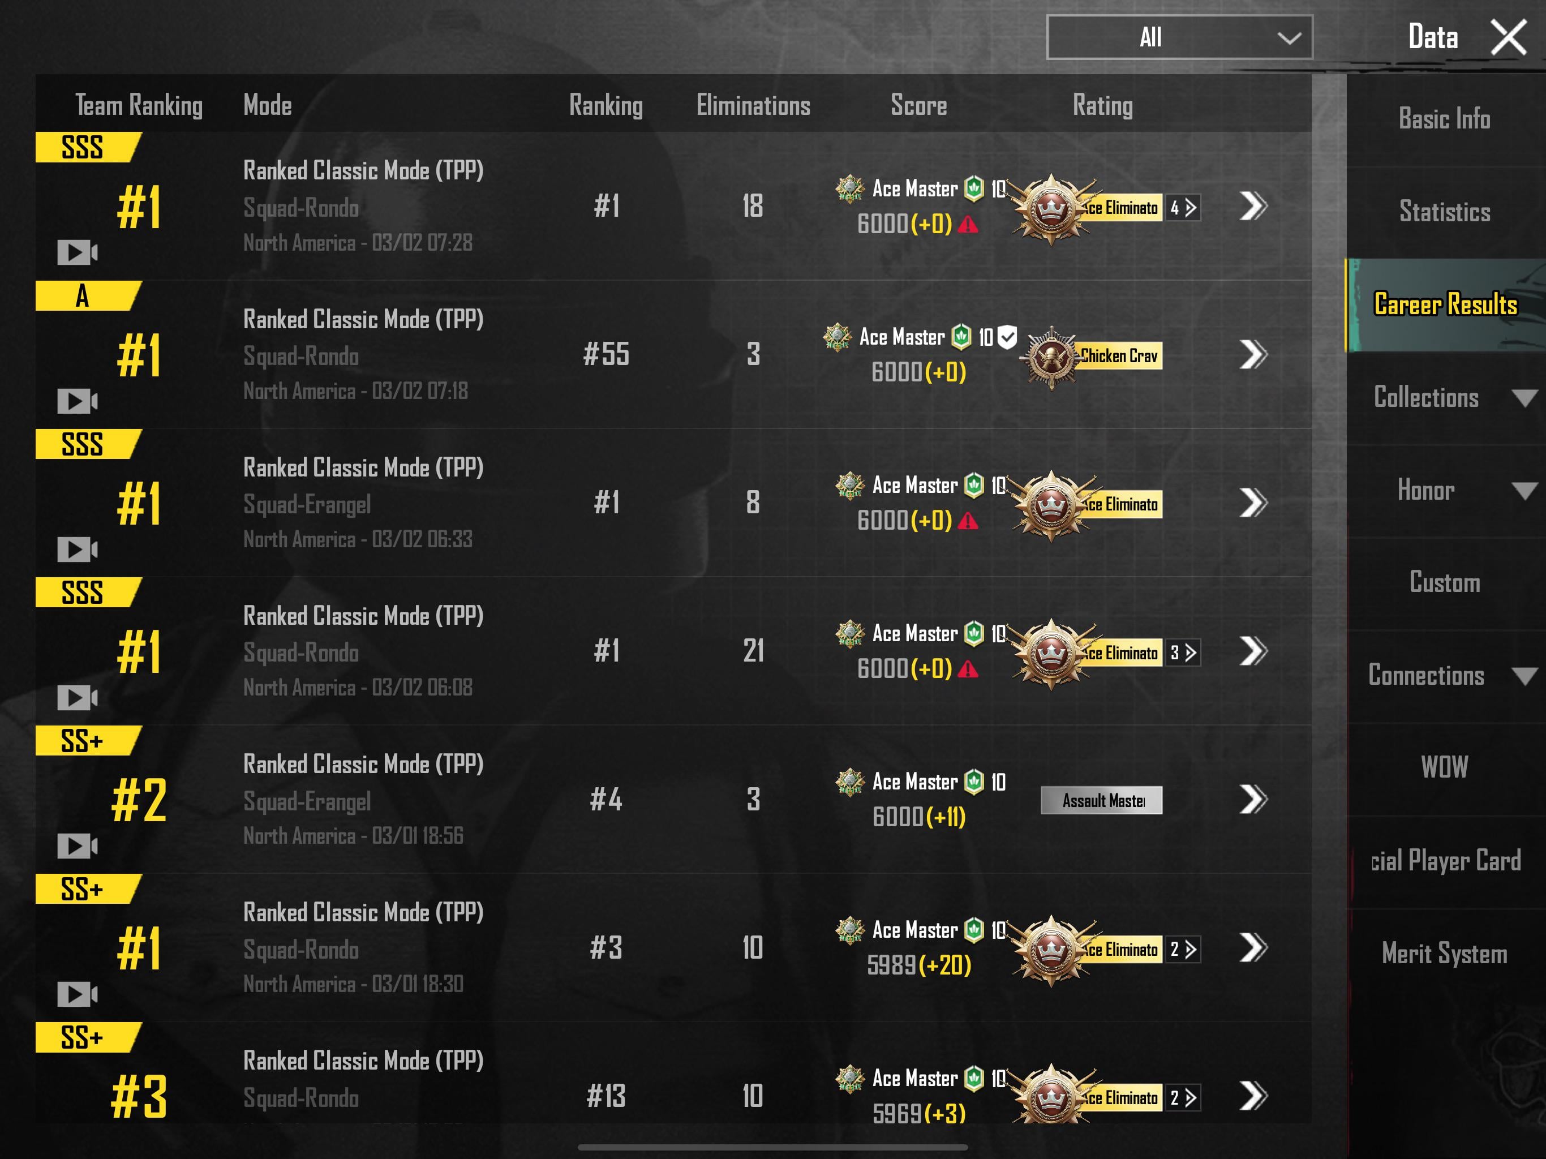Close the Data panel
Viewport: 1546px width, 1159px height.
point(1508,37)
